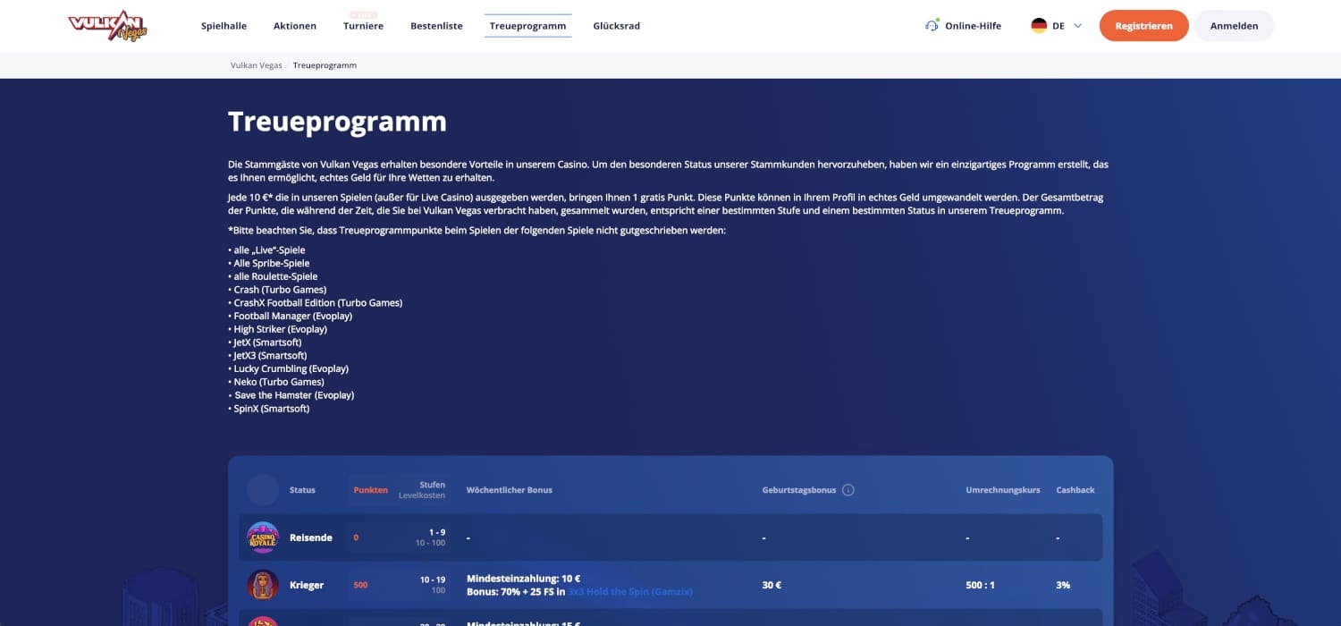
Task: Click the JetX (Smartsoft) list item
Action: [x=265, y=343]
